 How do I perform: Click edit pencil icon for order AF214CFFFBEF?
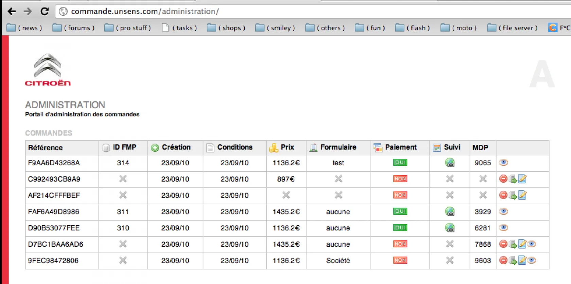pyautogui.click(x=522, y=195)
